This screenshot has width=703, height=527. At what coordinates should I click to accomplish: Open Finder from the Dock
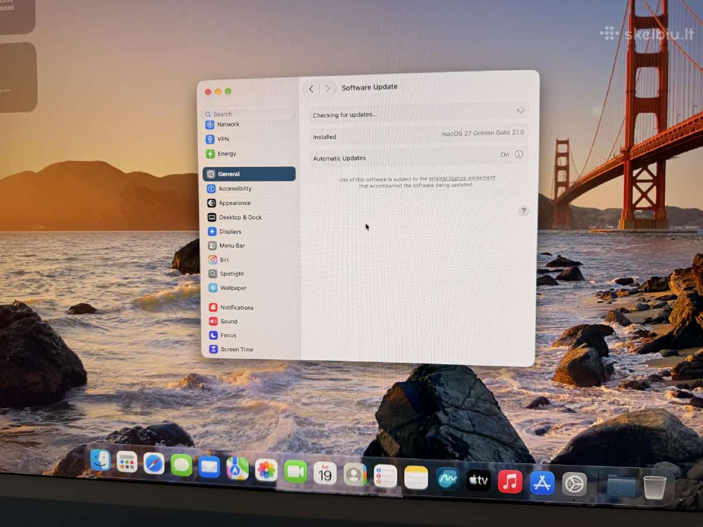100,460
